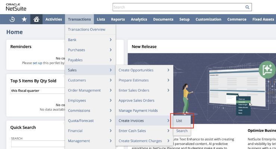Open the Lists menu in navigation bar
Image resolution: width=276 pixels, height=149 pixels.
pyautogui.click(x=101, y=19)
